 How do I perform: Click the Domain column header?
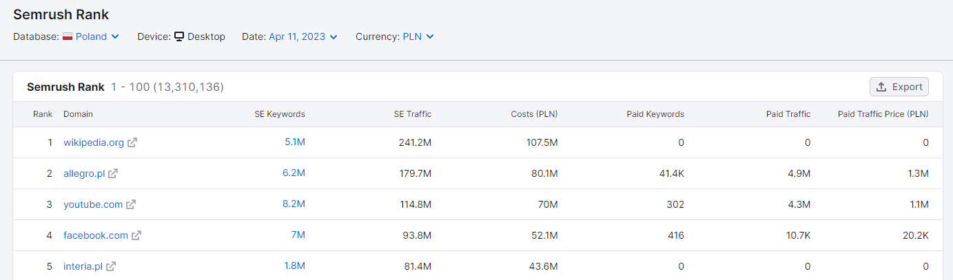pyautogui.click(x=78, y=114)
